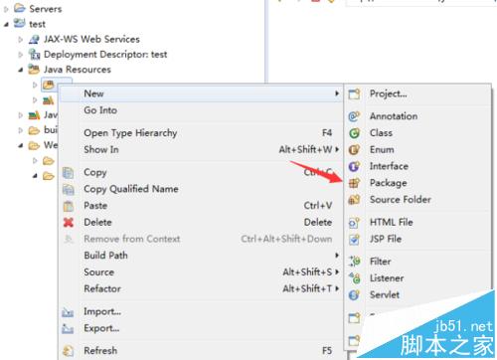Select Copy Qualified Name entry
This screenshot has height=360, width=497.
click(201, 189)
